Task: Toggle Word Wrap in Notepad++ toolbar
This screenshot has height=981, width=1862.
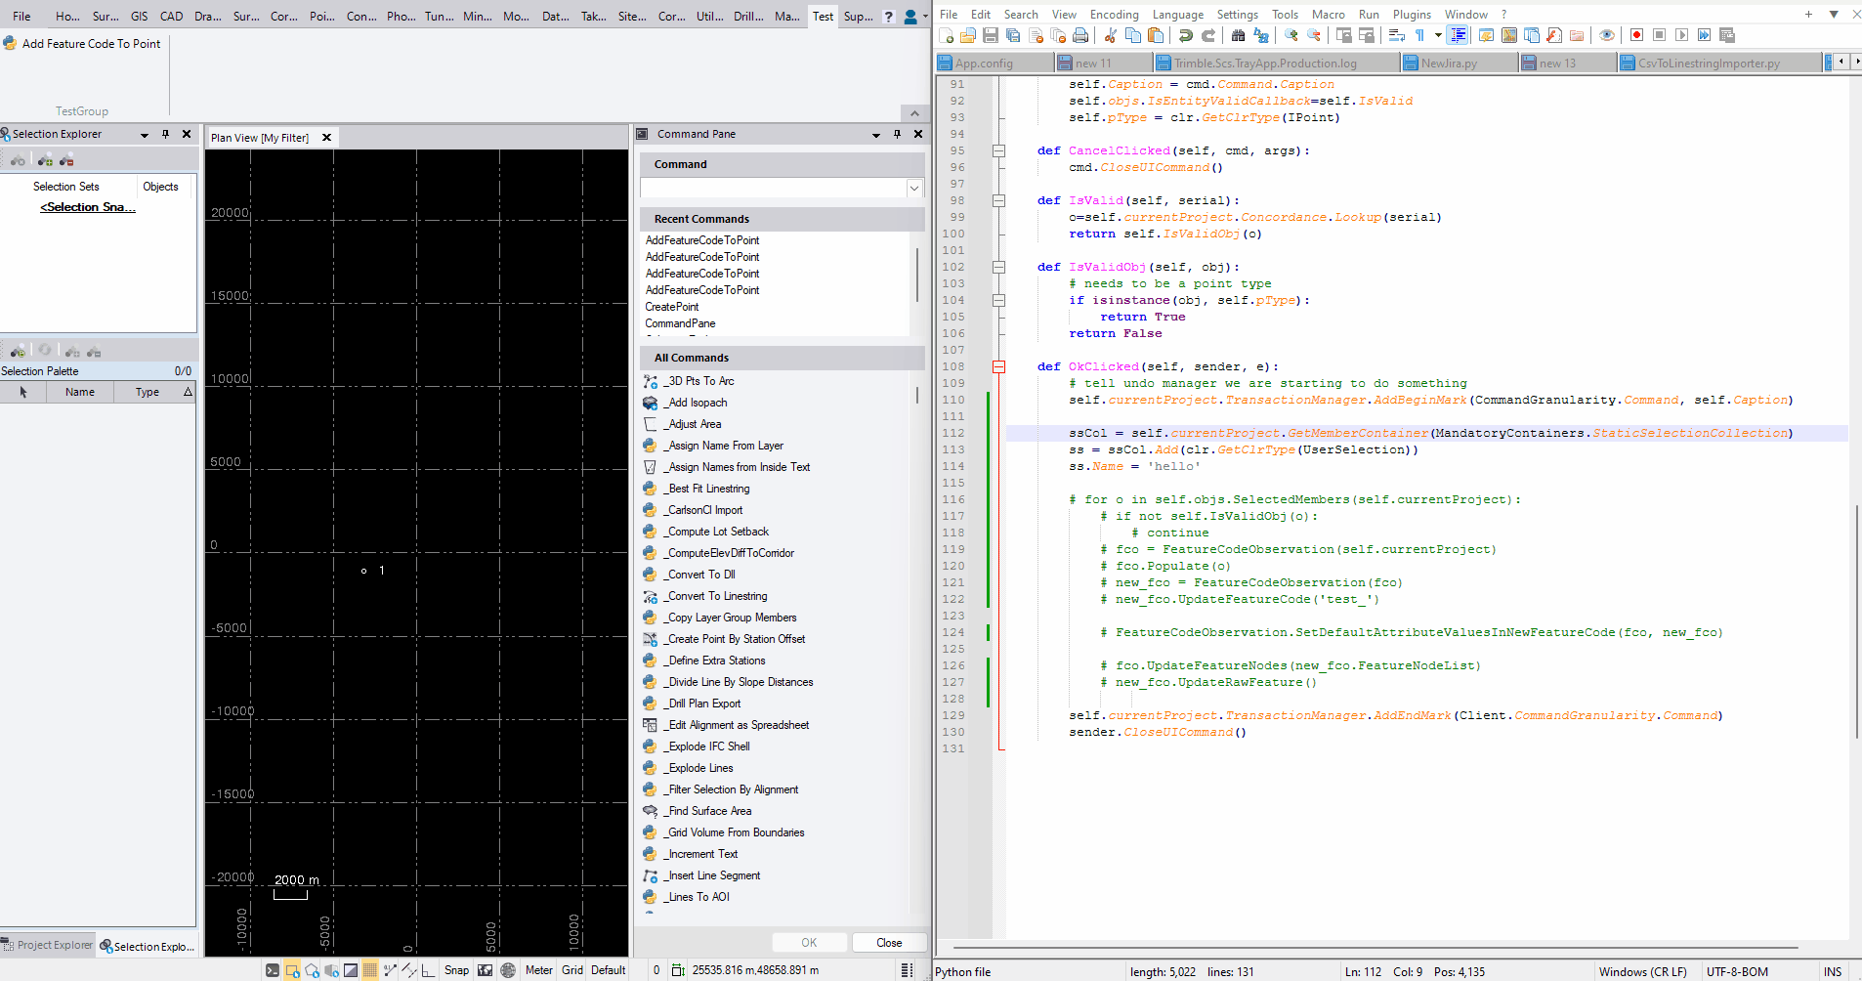Action: point(1397,35)
